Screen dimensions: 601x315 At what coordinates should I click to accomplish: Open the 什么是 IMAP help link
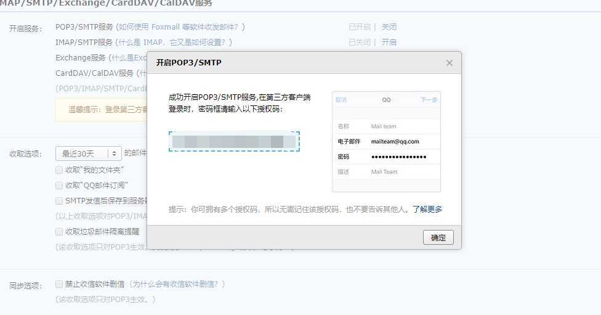[174, 42]
